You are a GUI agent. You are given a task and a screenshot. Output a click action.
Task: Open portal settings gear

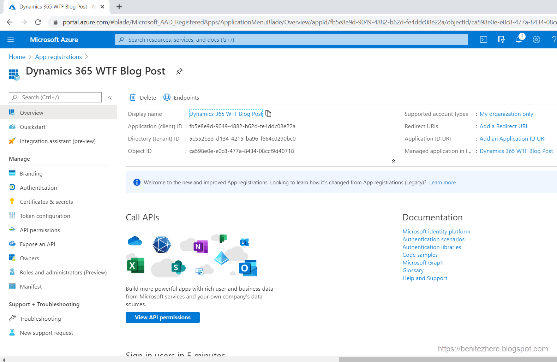[x=537, y=40]
